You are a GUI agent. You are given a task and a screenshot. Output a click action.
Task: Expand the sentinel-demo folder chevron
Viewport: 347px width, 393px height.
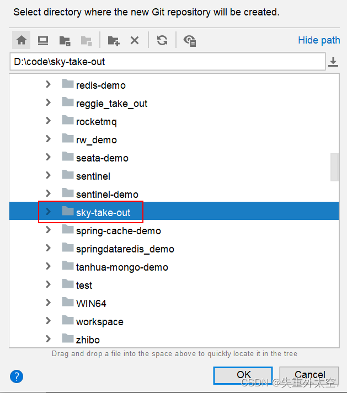tap(49, 193)
